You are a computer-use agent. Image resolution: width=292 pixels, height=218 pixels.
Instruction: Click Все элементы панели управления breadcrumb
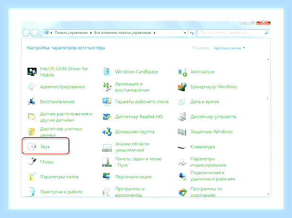pyautogui.click(x=122, y=33)
